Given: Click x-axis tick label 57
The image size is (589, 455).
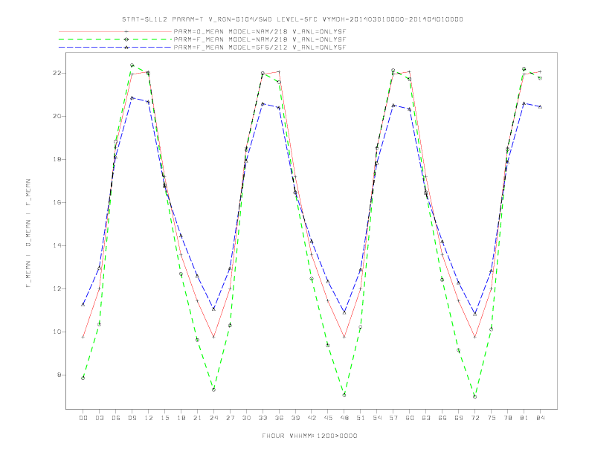Looking at the screenshot, I should (x=393, y=418).
